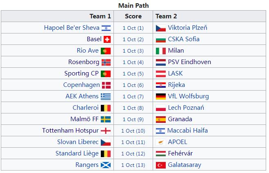Click the Score column header
This screenshot has height=173, width=269.
(x=133, y=16)
